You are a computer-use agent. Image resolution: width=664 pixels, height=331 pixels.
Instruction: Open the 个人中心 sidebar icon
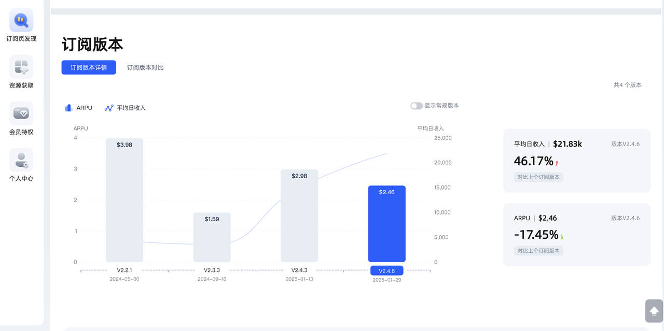click(21, 160)
